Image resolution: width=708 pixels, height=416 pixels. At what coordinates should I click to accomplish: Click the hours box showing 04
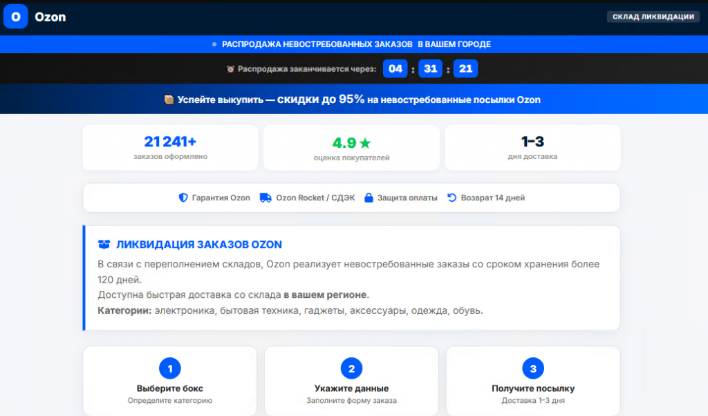(395, 68)
